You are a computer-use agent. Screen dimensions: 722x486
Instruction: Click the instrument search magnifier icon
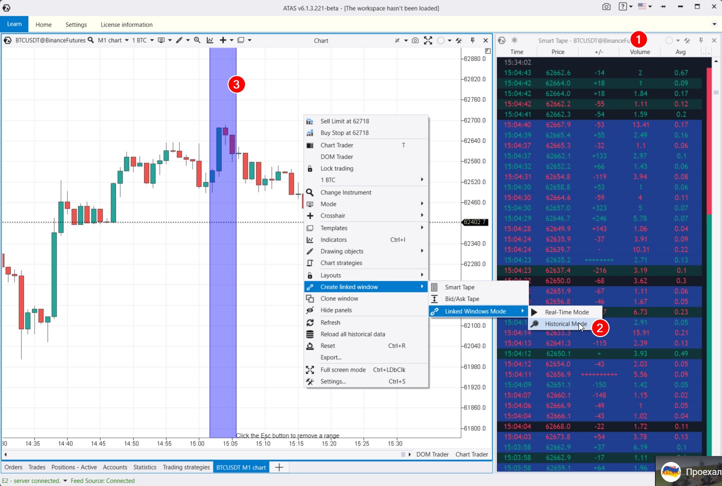pyautogui.click(x=90, y=40)
